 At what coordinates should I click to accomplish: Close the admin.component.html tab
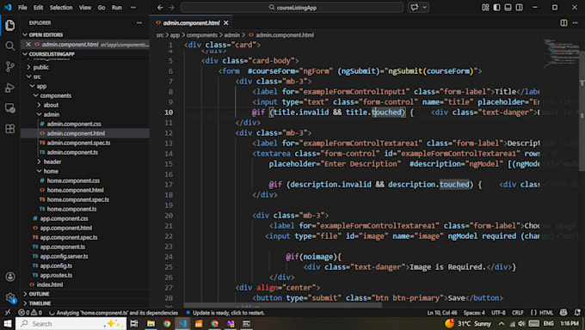225,23
